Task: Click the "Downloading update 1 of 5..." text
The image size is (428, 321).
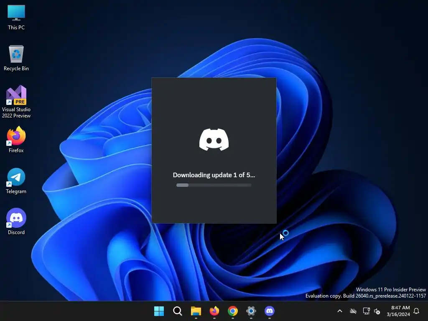Action: click(x=214, y=175)
